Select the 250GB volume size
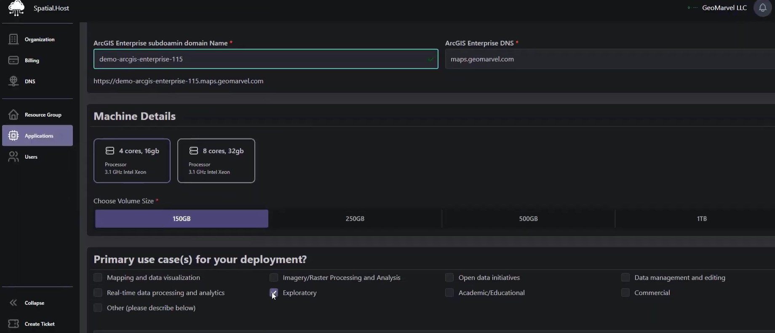The height and width of the screenshot is (333, 775). (355, 218)
